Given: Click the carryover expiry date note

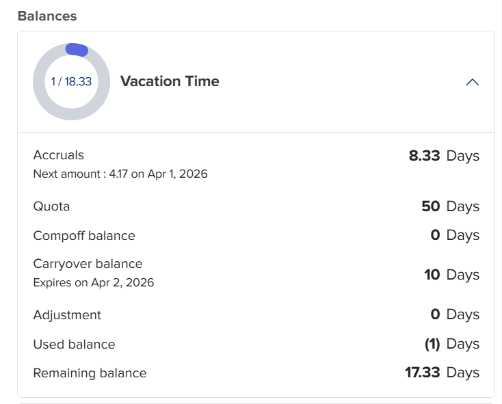Looking at the screenshot, I should click(94, 282).
